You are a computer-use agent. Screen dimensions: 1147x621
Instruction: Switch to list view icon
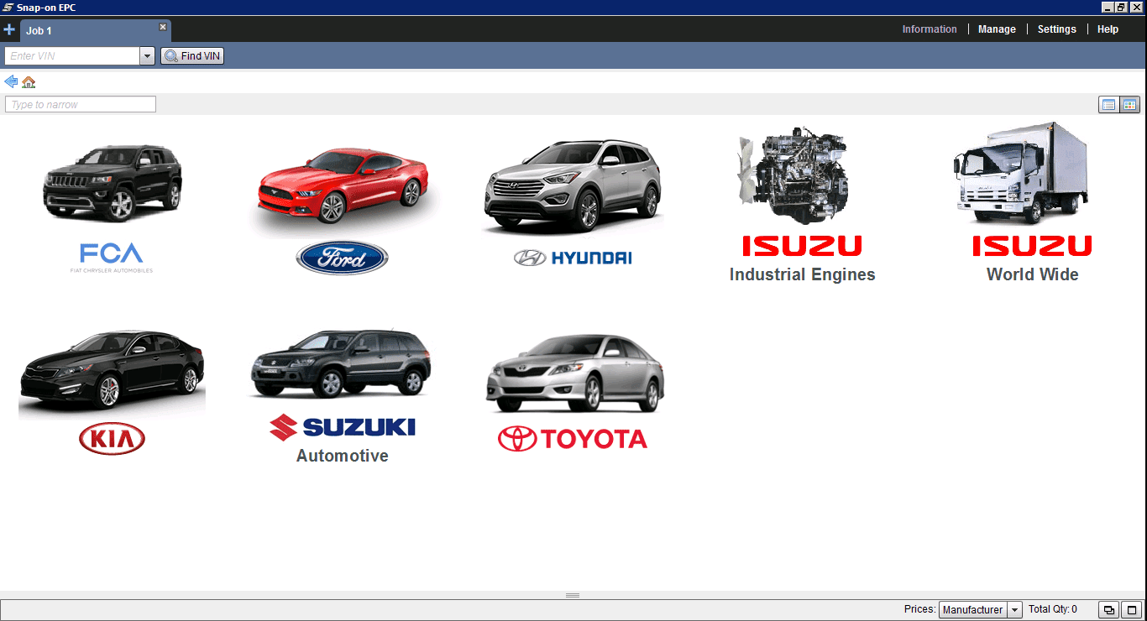1108,105
